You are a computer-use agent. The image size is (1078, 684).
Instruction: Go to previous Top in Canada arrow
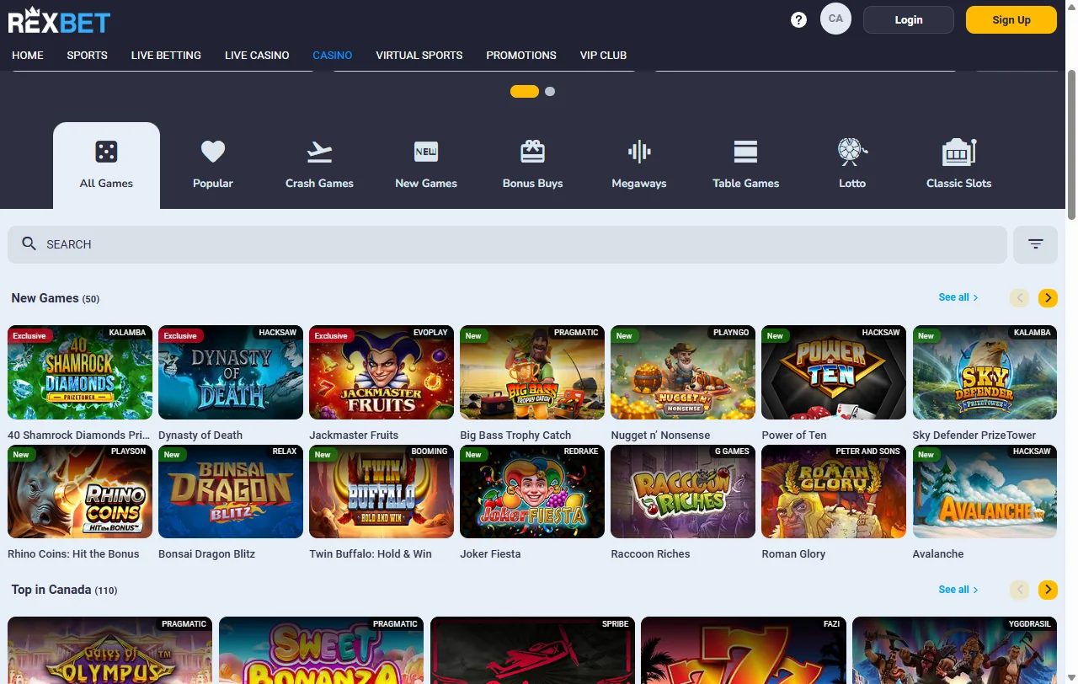pyautogui.click(x=1019, y=590)
